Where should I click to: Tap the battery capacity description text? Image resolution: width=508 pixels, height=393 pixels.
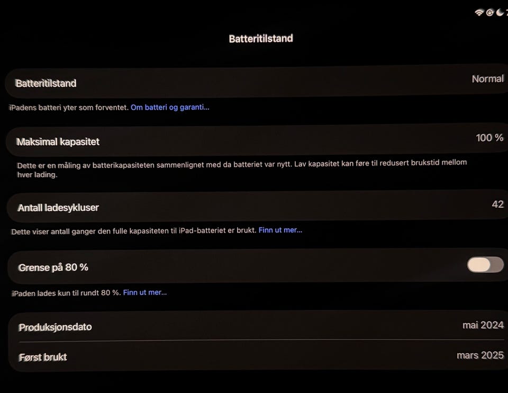click(242, 168)
